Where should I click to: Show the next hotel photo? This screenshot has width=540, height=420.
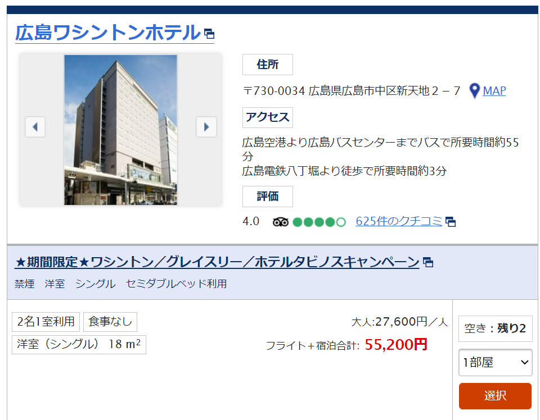click(x=206, y=127)
